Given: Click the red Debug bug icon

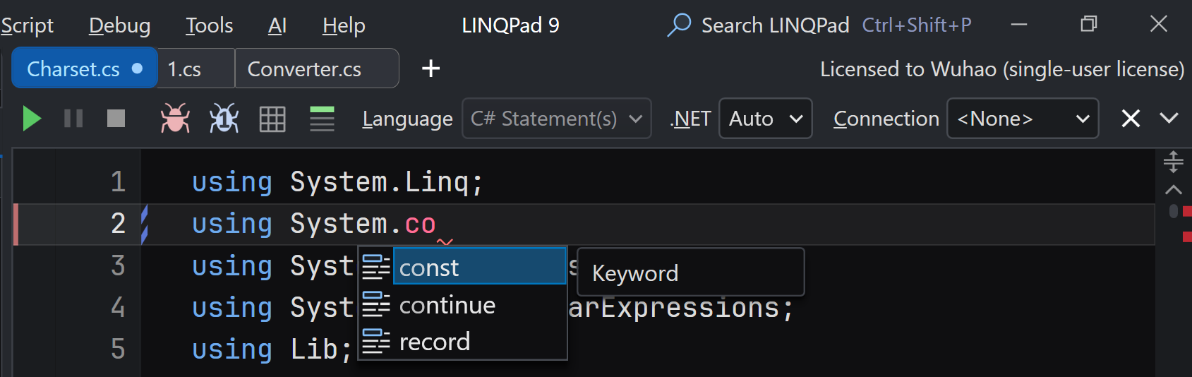Looking at the screenshot, I should (175, 119).
